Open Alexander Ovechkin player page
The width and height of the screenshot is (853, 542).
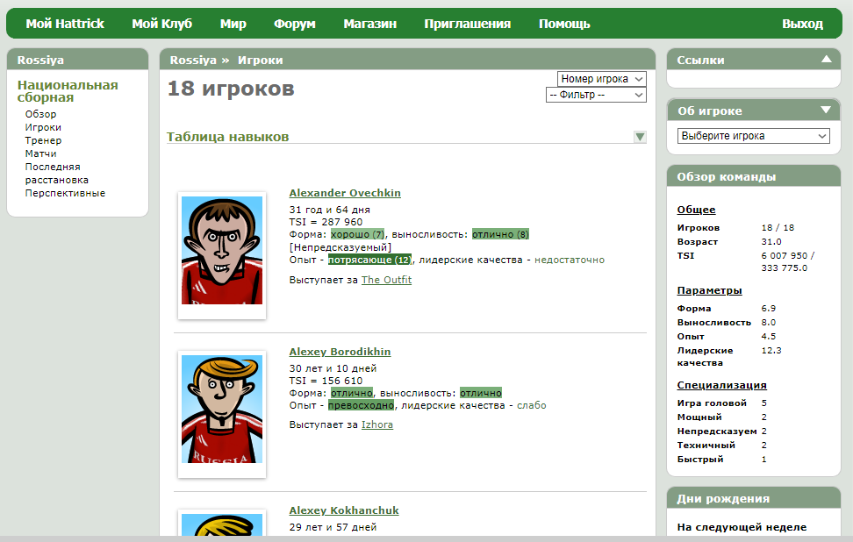point(345,193)
